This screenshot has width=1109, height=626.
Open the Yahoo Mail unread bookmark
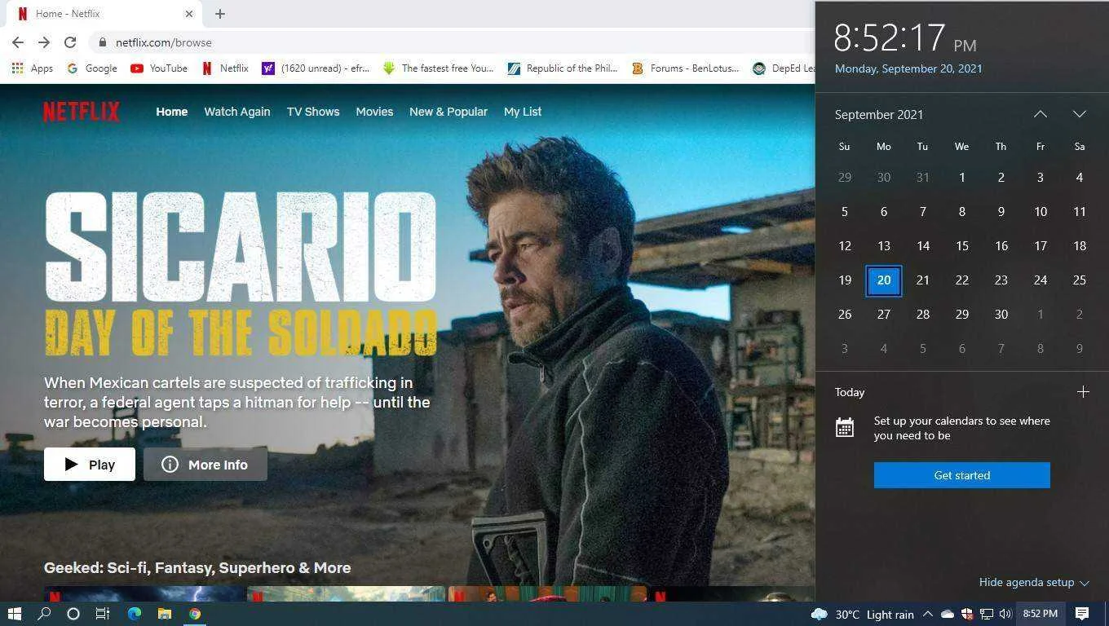point(316,68)
